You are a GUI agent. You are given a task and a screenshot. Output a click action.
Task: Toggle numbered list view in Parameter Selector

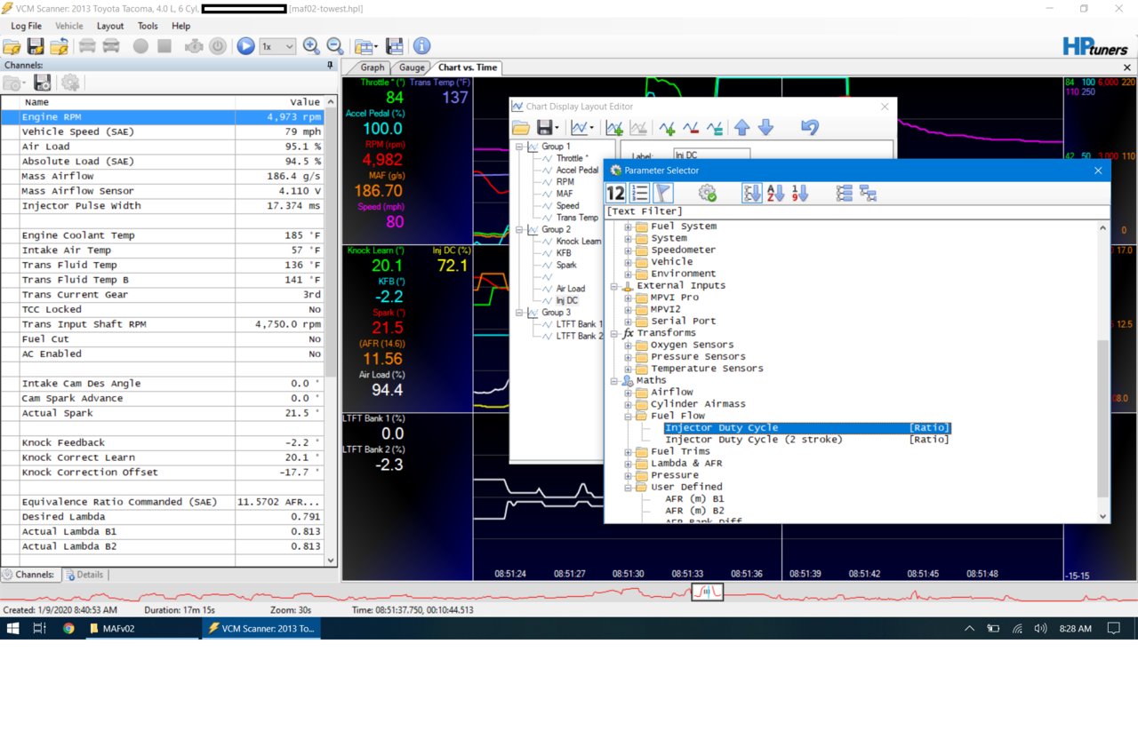(639, 194)
